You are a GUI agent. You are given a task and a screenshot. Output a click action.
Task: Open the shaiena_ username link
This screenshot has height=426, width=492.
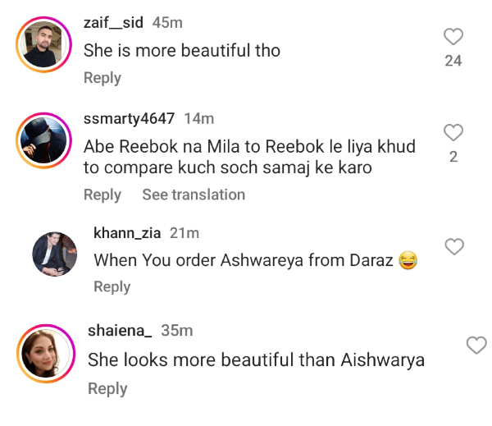(120, 331)
